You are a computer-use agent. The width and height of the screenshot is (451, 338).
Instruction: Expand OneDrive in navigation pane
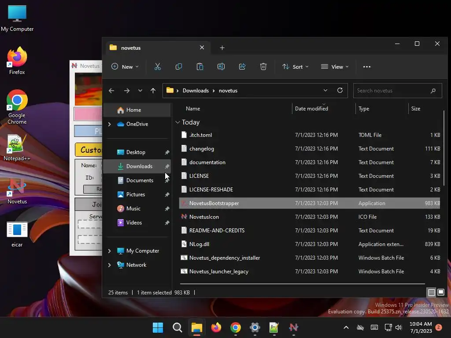[110, 124]
